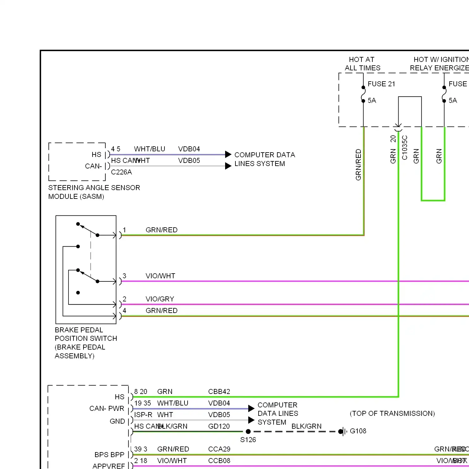The height and width of the screenshot is (469, 469).
Task: Click the 5A rating under FUSE 21
Action: click(372, 100)
